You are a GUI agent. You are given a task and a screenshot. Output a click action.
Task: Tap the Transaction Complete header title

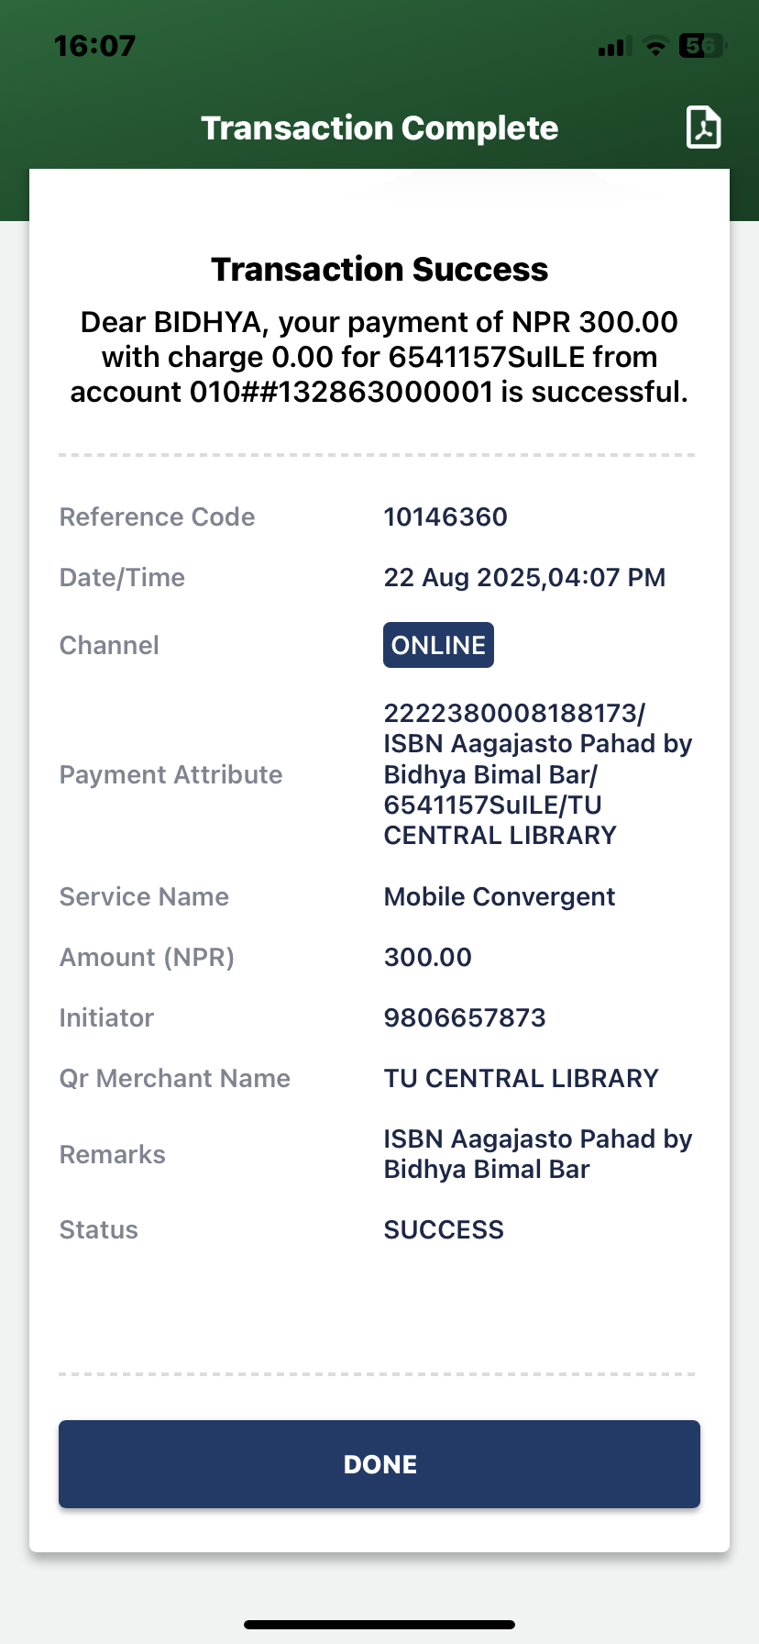pyautogui.click(x=379, y=128)
